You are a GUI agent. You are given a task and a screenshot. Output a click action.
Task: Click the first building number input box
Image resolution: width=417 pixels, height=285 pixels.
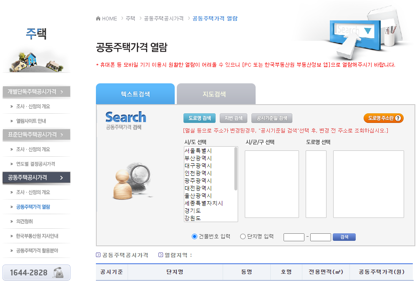click(x=294, y=237)
